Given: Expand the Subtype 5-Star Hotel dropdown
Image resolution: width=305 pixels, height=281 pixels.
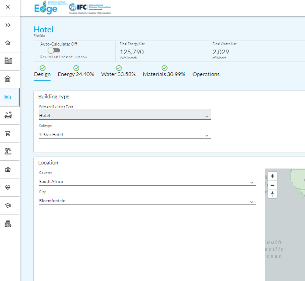Looking at the screenshot, I should click(x=125, y=135).
